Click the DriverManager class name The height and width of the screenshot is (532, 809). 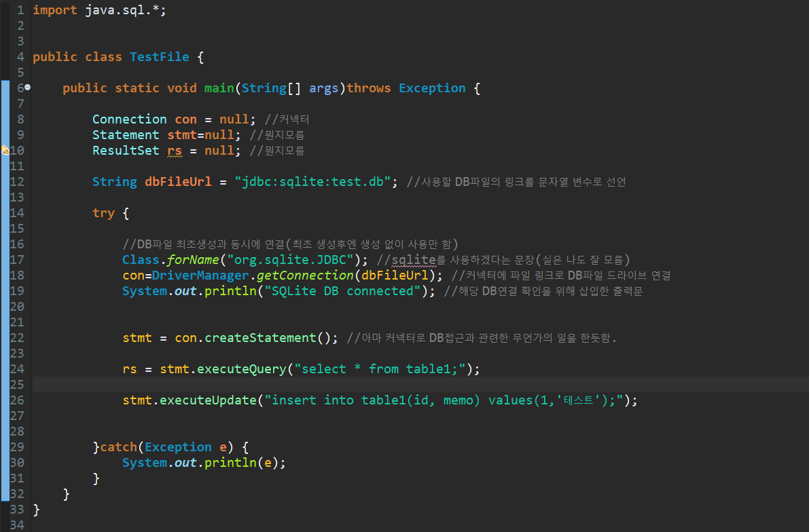pyautogui.click(x=200, y=275)
